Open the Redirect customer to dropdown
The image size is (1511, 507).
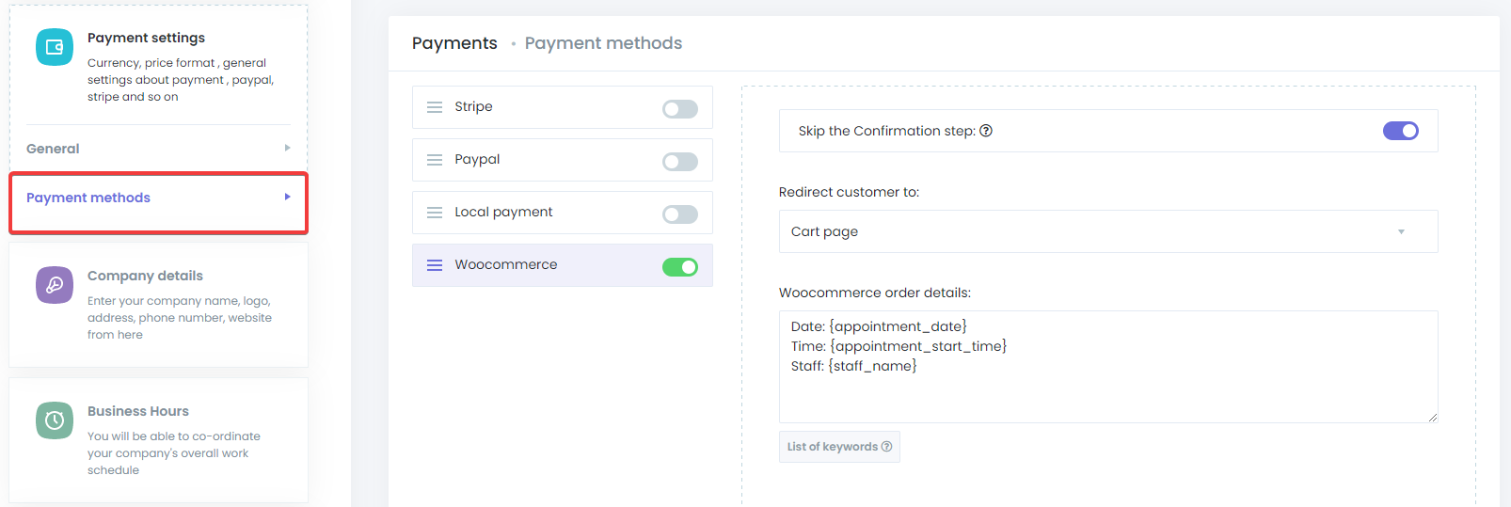coord(1108,231)
